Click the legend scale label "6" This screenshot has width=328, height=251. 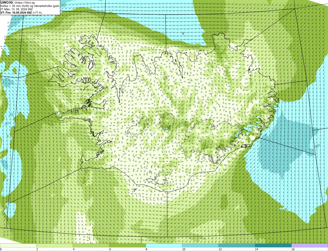[x=110, y=249]
